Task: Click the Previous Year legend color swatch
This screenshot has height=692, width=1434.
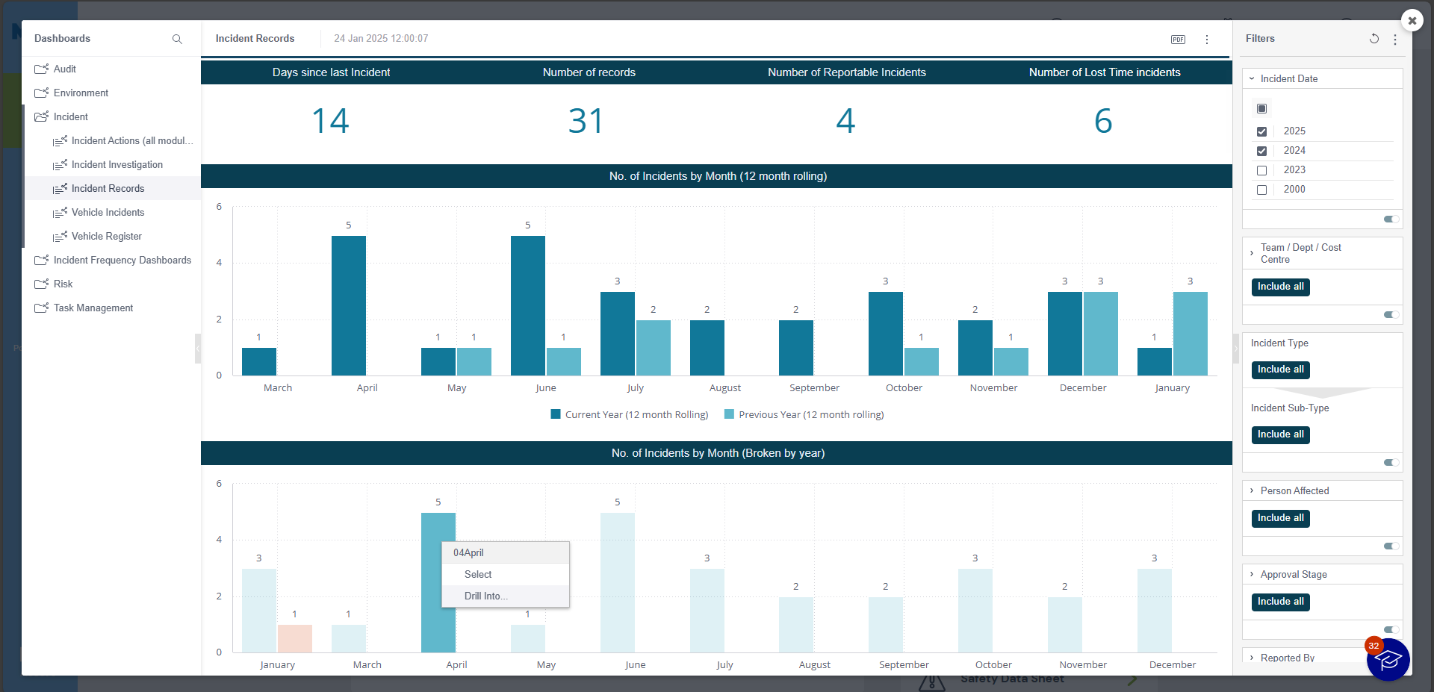Action: pyautogui.click(x=729, y=414)
